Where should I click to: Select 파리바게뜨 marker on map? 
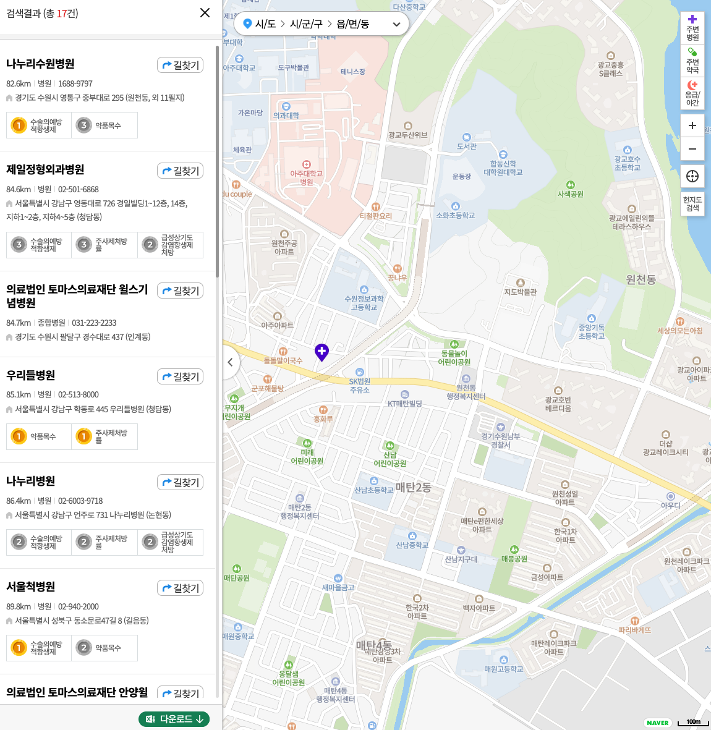click(634, 621)
